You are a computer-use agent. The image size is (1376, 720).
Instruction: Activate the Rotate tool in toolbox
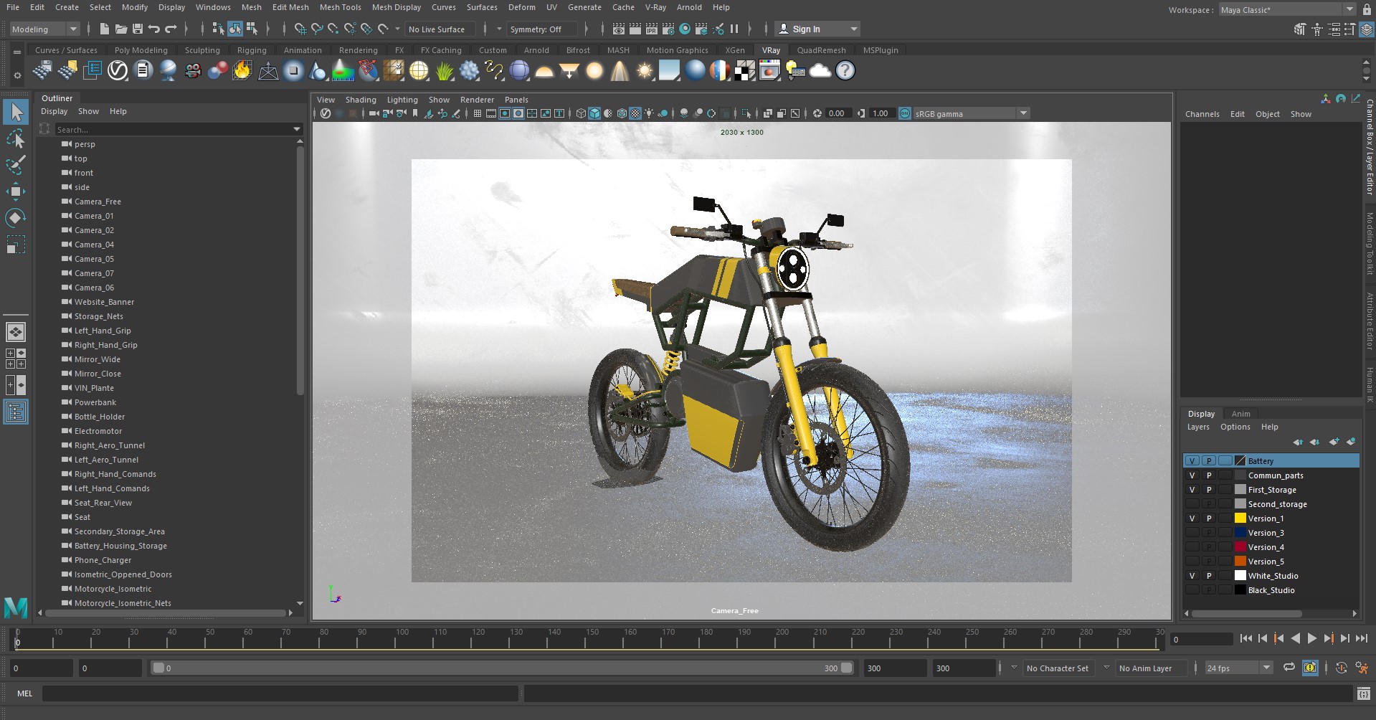click(x=16, y=218)
